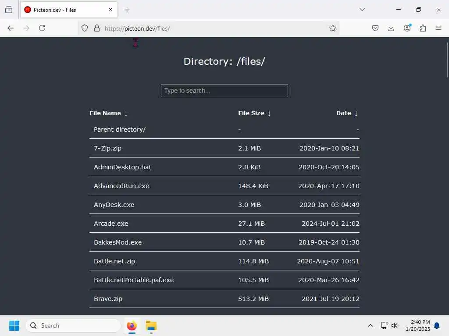Image resolution: width=449 pixels, height=336 pixels.
Task: Open Battle.netPortable.paf.exe link
Action: click(x=134, y=280)
